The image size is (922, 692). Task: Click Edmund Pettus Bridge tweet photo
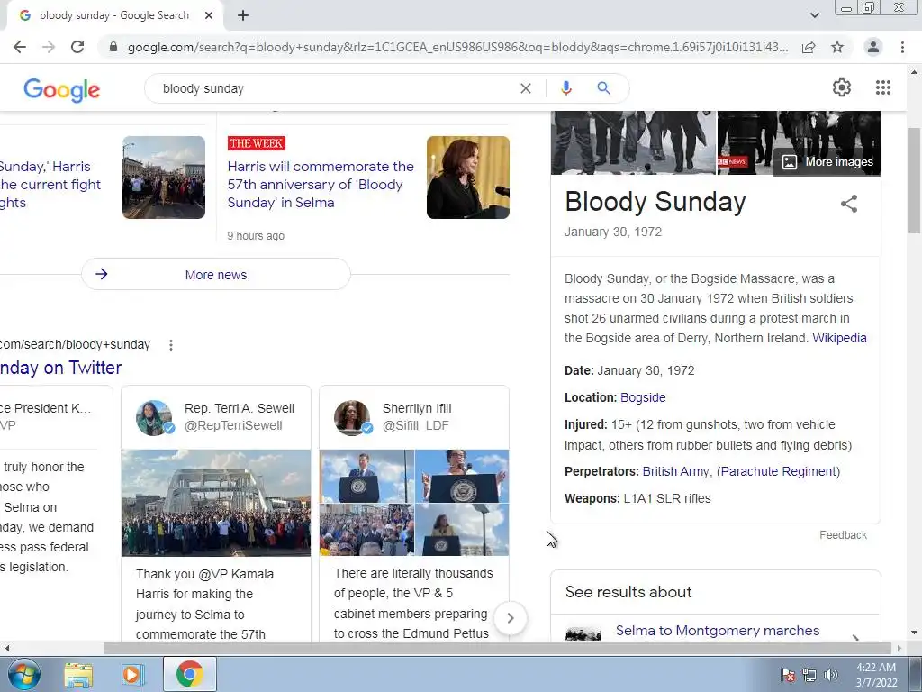tap(216, 503)
